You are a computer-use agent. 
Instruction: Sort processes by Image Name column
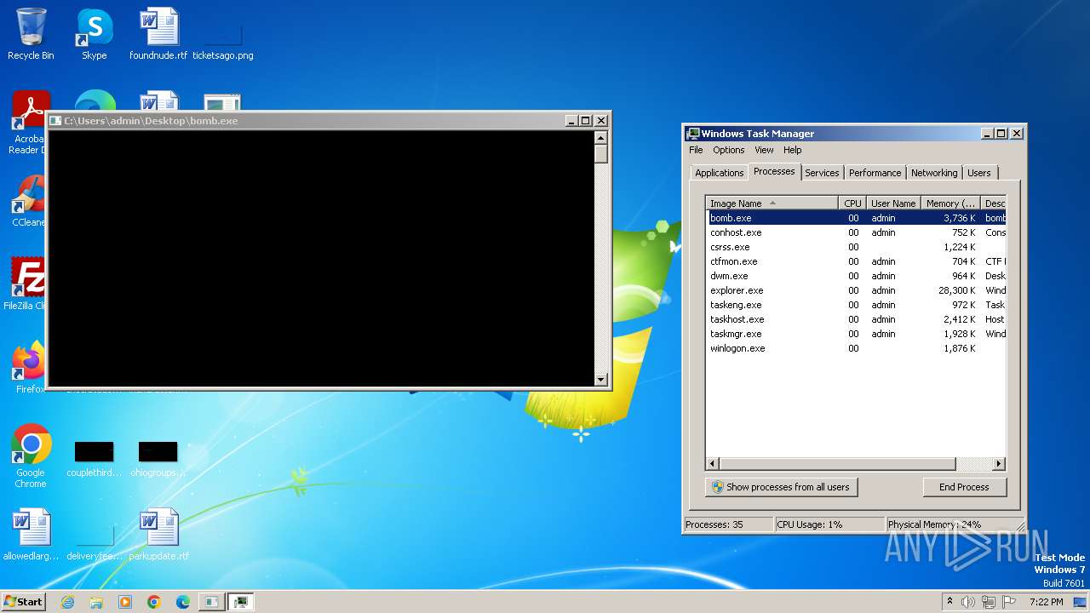point(772,203)
